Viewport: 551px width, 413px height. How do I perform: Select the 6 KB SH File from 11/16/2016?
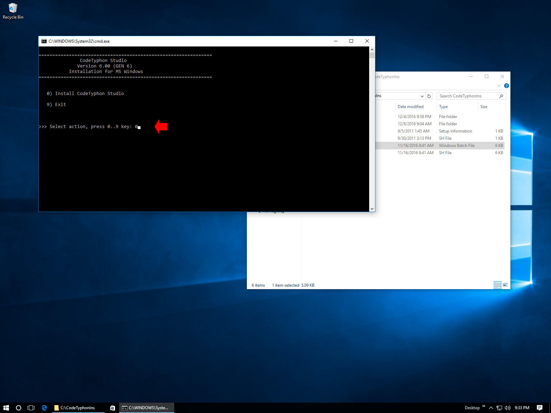439,153
